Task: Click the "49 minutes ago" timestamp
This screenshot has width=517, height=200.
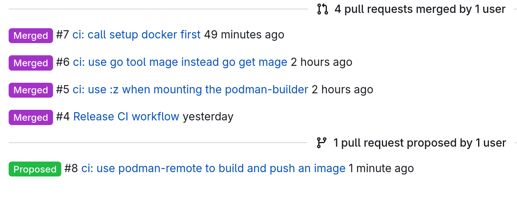Action: point(244,35)
